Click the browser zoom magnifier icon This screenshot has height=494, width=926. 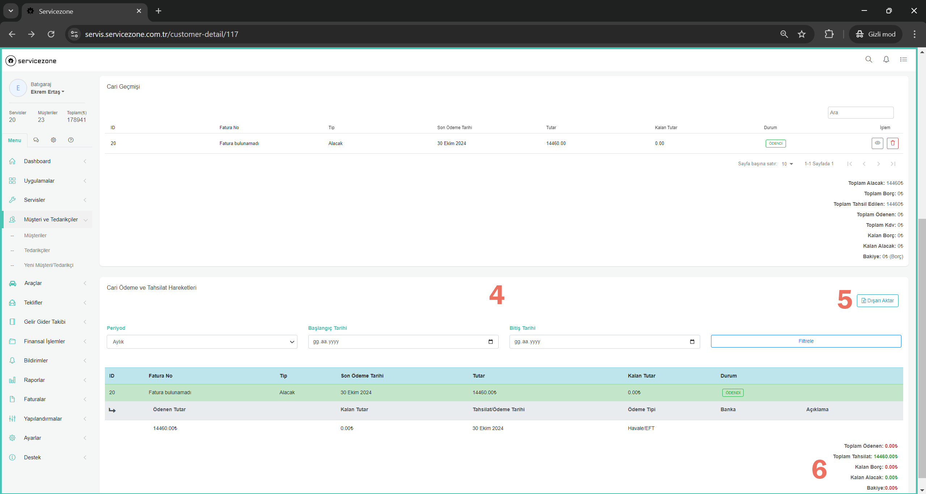point(784,34)
